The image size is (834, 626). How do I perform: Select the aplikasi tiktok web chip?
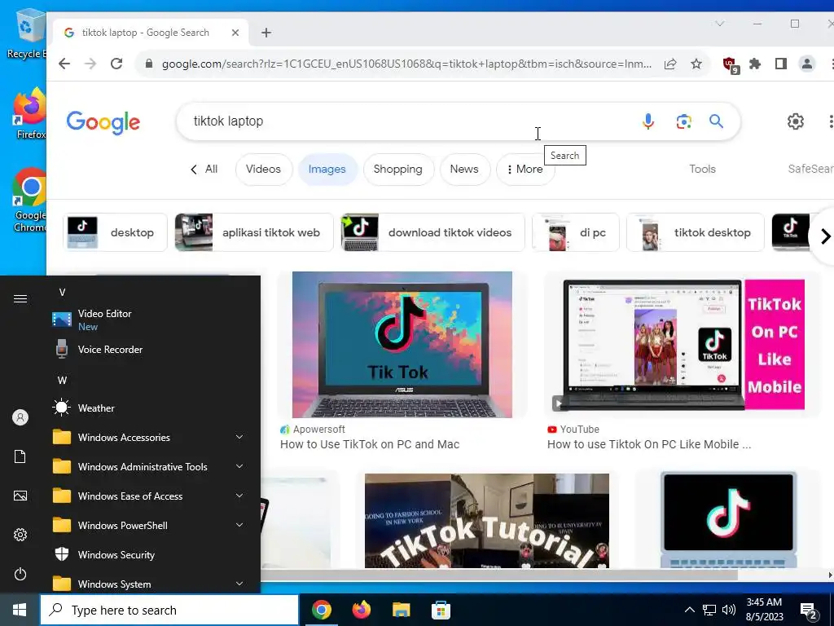coord(254,232)
